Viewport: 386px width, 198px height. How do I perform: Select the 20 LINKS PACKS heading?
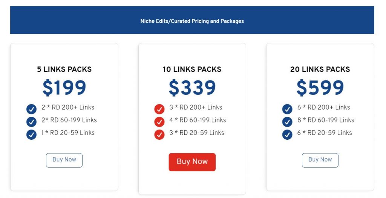pyautogui.click(x=320, y=69)
